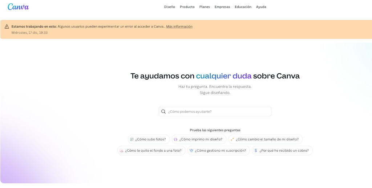372x188 pixels.
Task: Click the blue dollar sign icon
Action: pos(256,151)
